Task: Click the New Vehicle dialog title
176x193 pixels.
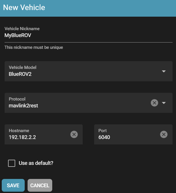Action: tap(24, 7)
